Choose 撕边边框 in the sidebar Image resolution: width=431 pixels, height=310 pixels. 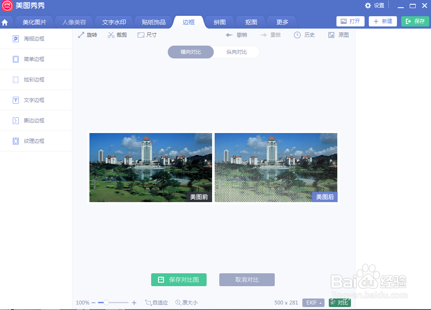click(36, 121)
